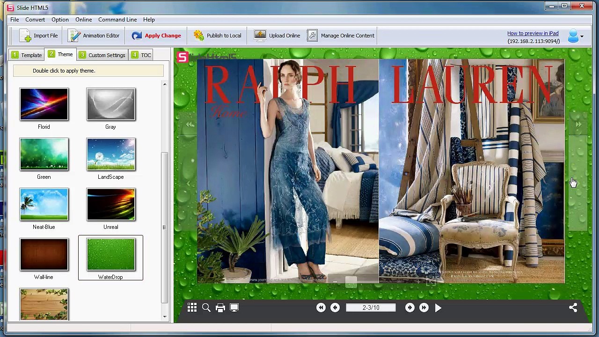Jump to last page icon
The image size is (599, 337).
tap(424, 308)
